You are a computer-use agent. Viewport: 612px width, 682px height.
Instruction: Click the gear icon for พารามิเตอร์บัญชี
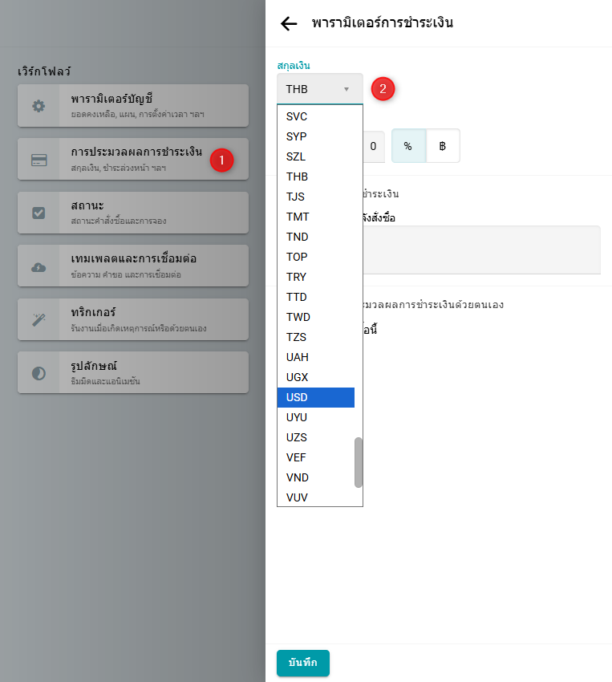coord(39,106)
